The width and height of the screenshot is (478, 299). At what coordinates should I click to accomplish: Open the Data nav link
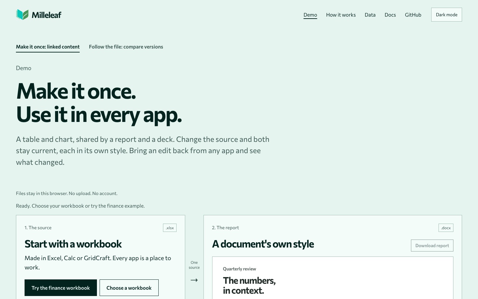click(370, 15)
